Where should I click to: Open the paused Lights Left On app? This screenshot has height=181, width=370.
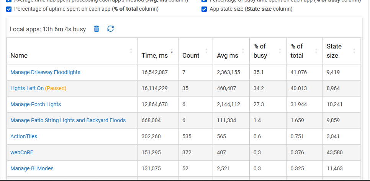(x=27, y=88)
